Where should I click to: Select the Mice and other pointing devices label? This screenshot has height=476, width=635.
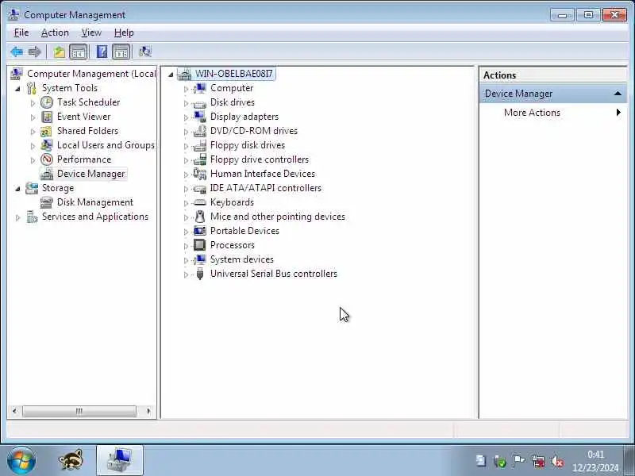277,217
